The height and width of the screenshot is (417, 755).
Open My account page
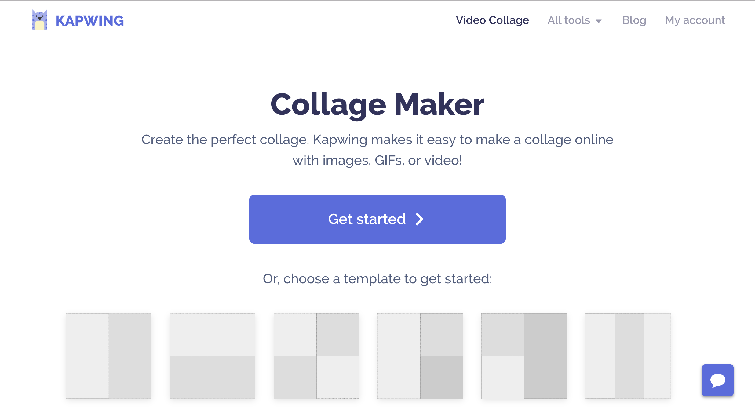(695, 20)
